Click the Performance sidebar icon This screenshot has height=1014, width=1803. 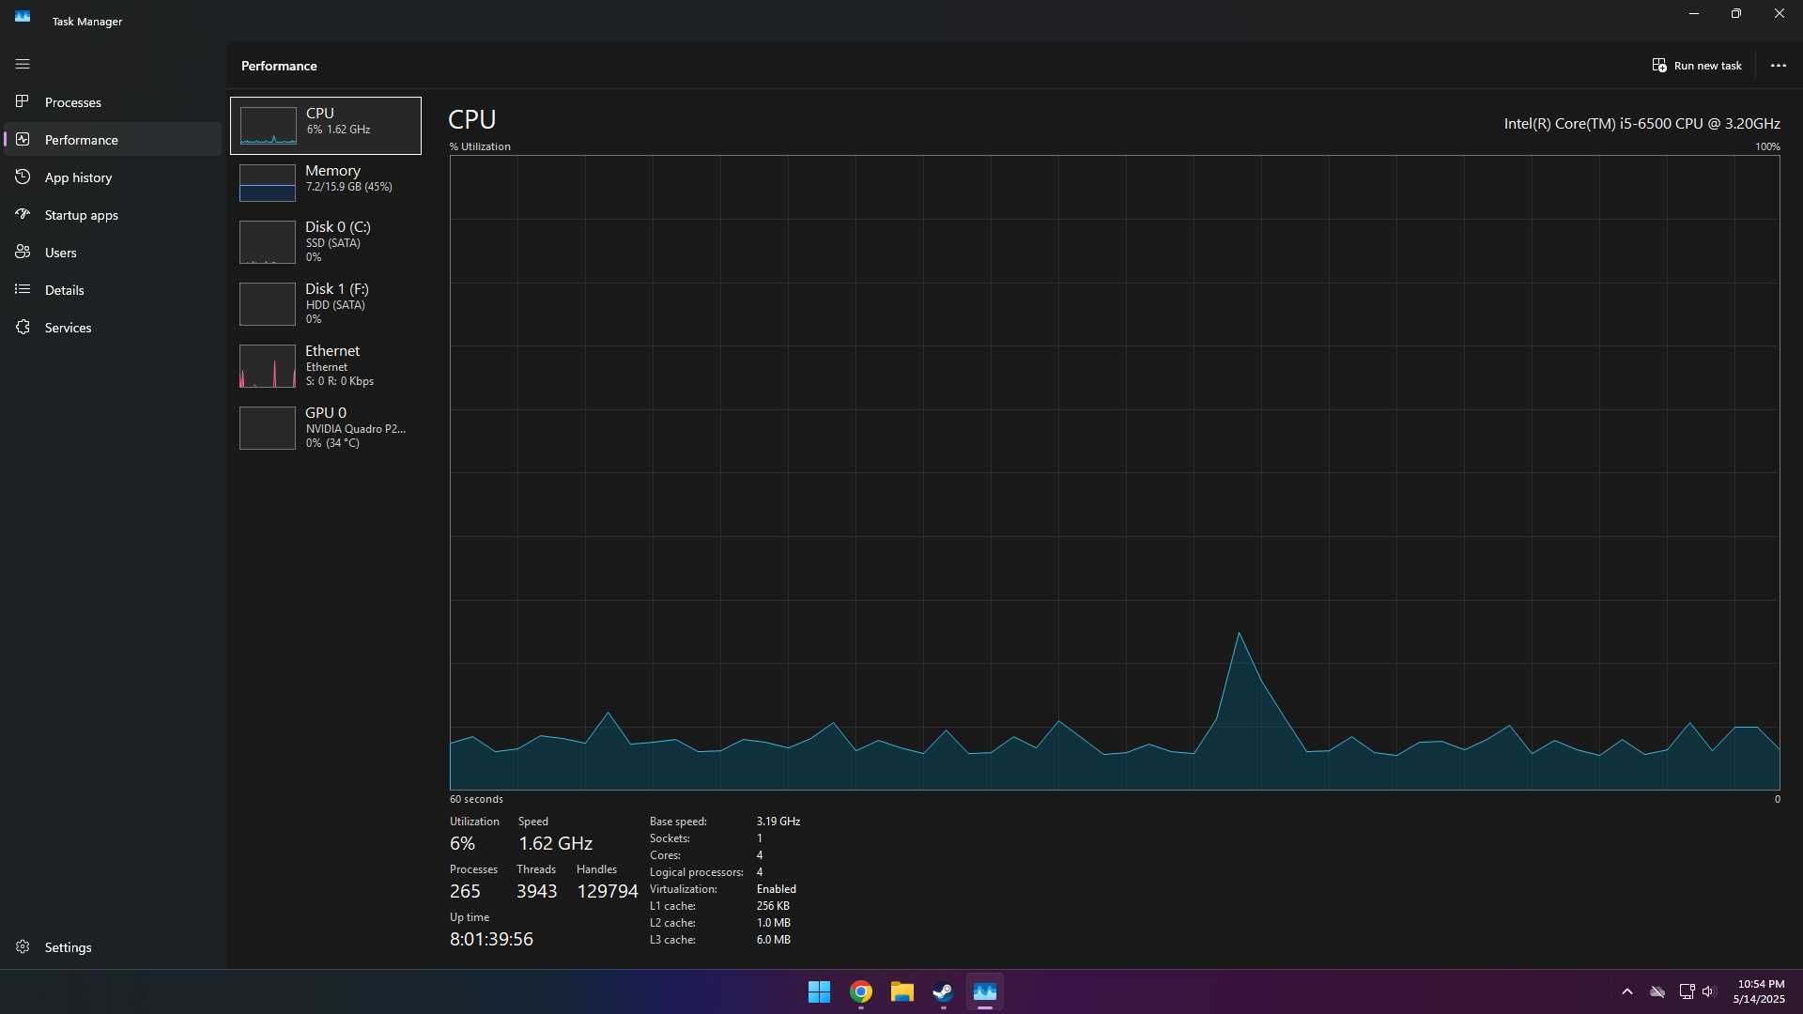23,139
